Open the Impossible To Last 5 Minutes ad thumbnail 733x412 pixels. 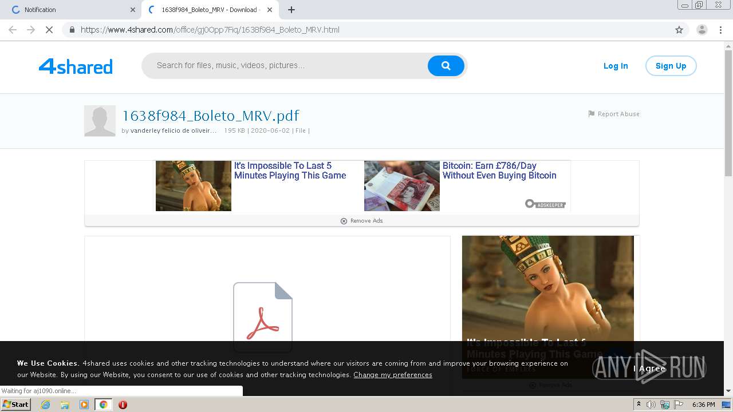(x=194, y=186)
